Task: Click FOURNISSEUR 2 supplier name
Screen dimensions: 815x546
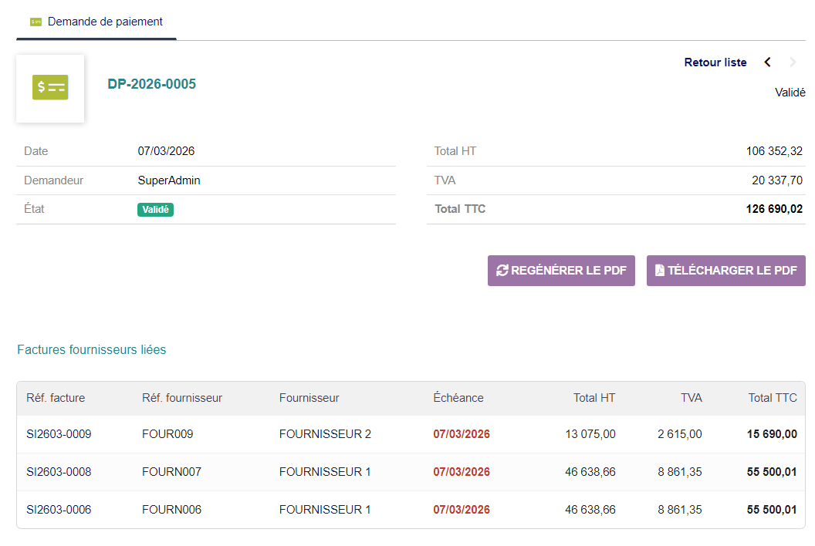Action: click(x=325, y=434)
